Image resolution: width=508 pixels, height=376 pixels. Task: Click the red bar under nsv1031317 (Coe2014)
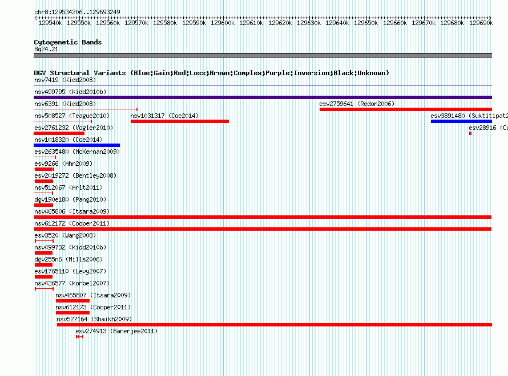coord(180,121)
